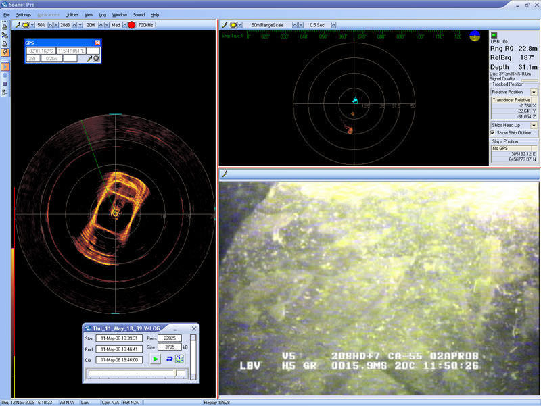Click the first printer icon in left sidebar

[5, 27]
